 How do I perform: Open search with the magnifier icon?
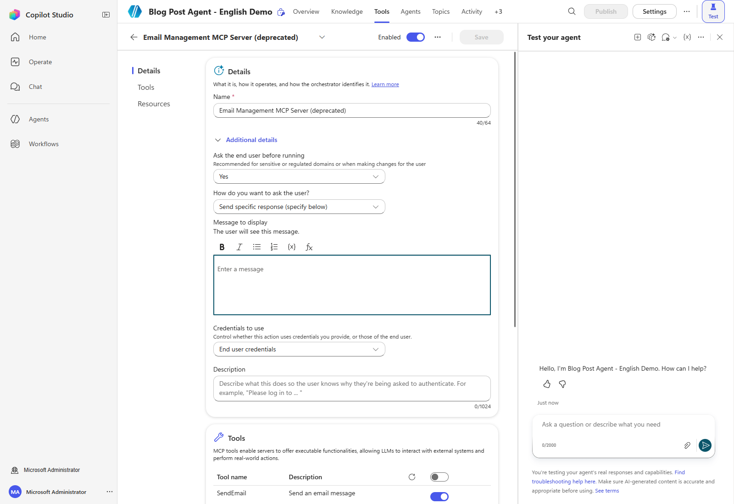click(572, 11)
